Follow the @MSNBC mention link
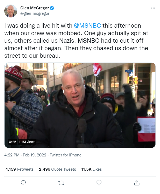160x194 pixels. [x=87, y=26]
